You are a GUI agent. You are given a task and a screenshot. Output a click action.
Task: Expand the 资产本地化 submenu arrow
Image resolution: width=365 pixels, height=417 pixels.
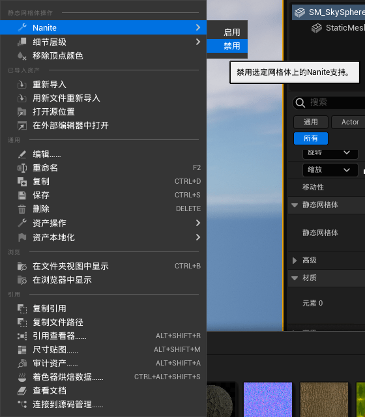pyautogui.click(x=198, y=237)
